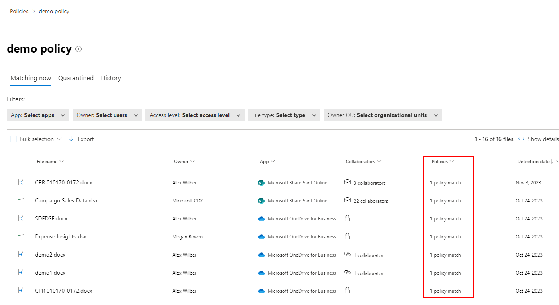Expand Owner OU organizational units filter

(x=382, y=115)
